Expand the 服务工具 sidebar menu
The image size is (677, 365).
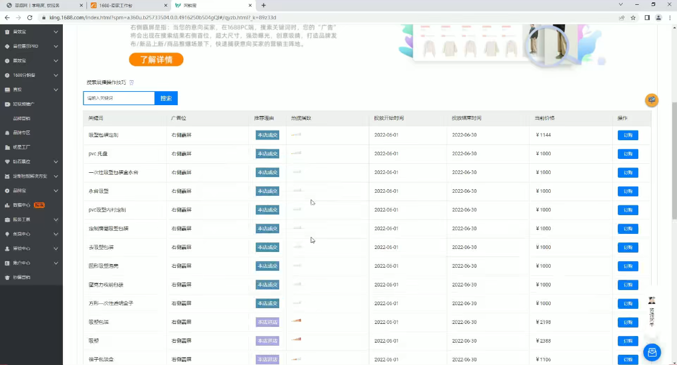click(56, 219)
